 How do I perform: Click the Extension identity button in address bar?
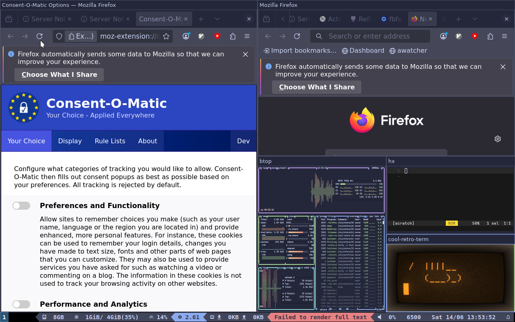[x=81, y=36]
